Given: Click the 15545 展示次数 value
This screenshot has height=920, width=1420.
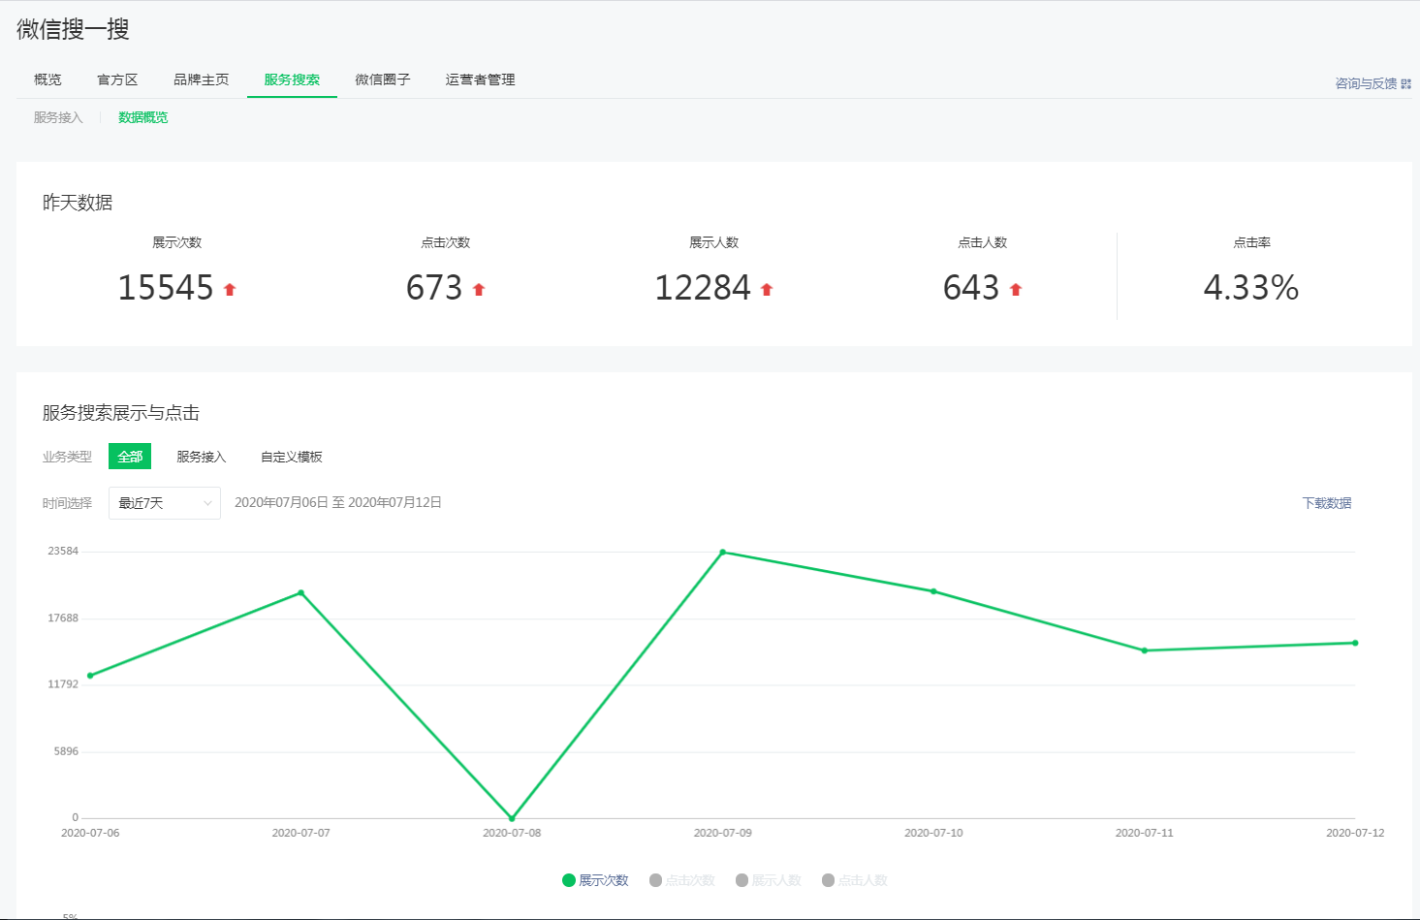Looking at the screenshot, I should pos(166,288).
